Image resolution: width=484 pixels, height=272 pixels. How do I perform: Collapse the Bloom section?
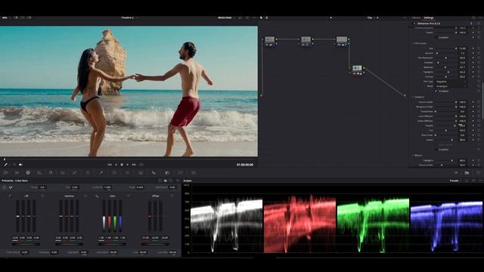413,156
